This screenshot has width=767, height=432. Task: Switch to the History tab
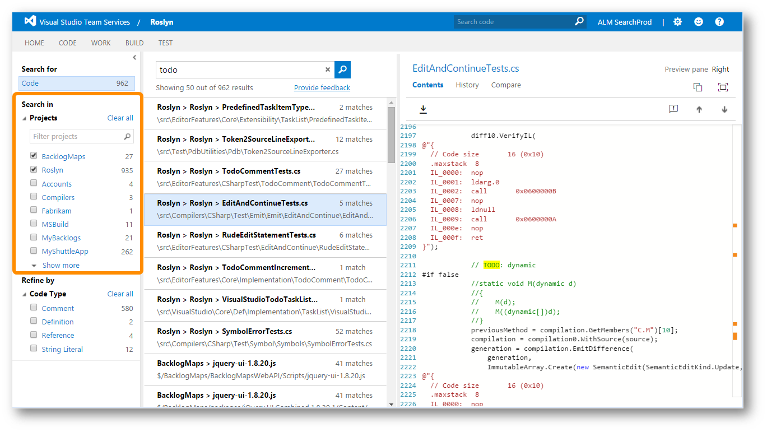467,85
